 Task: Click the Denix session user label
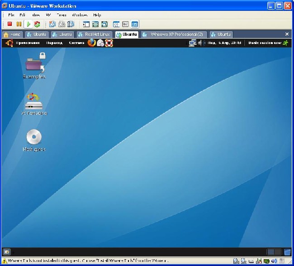[265, 43]
